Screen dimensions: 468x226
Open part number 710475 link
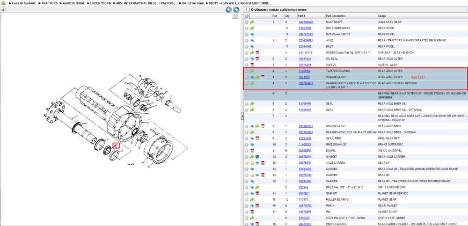point(303,199)
